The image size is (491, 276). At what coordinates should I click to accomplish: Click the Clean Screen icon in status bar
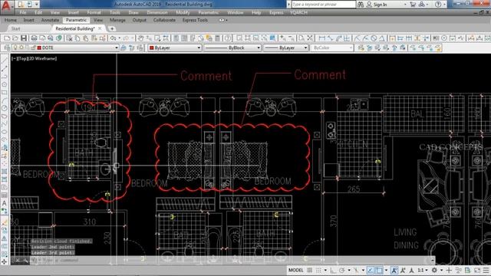(477, 270)
